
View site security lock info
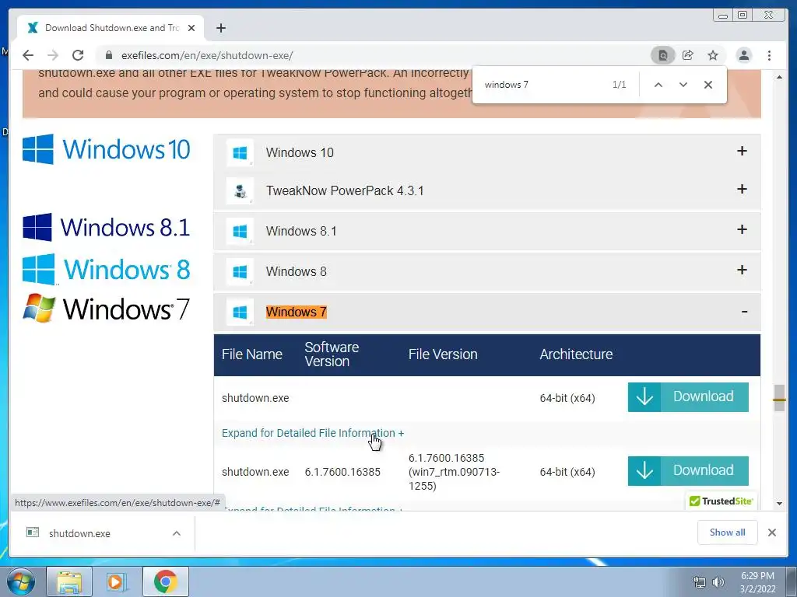pyautogui.click(x=109, y=55)
